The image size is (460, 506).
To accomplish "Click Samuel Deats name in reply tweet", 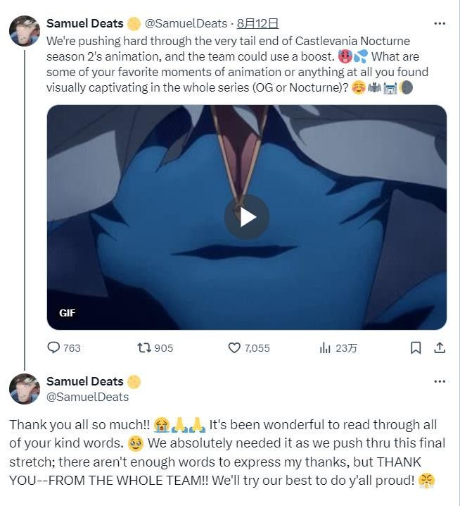I will [x=84, y=381].
